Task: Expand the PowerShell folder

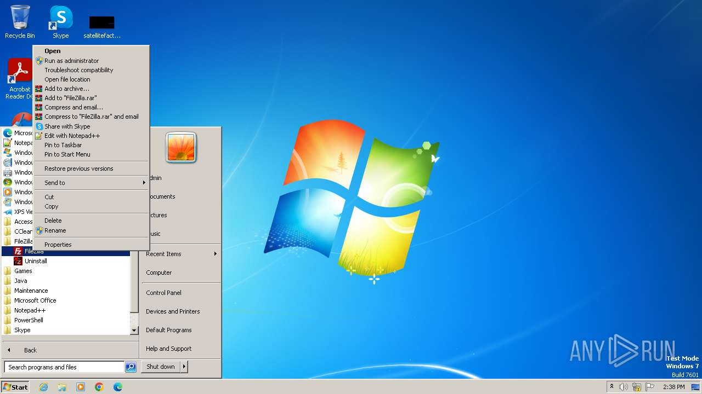Action: point(66,320)
